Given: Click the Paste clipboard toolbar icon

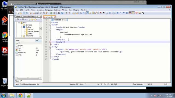Looking at the screenshot, I should tap(47, 13).
